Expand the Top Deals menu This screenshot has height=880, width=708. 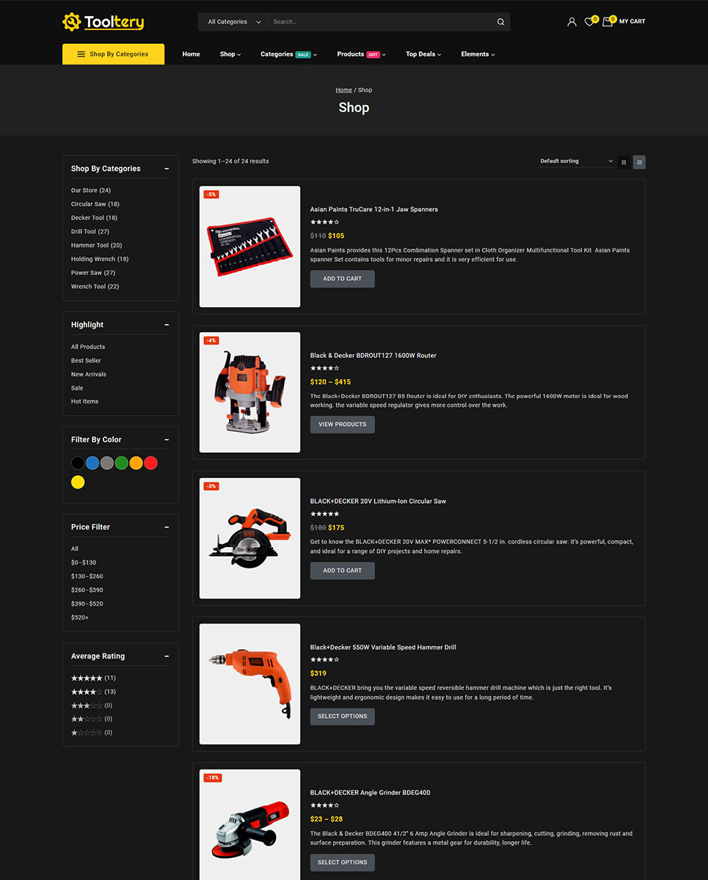pos(423,54)
